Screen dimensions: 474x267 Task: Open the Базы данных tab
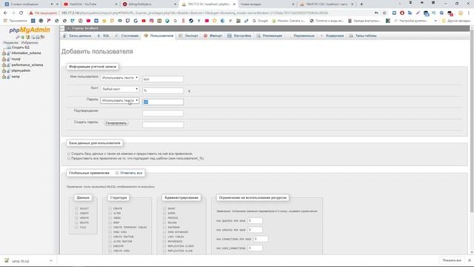(x=77, y=36)
